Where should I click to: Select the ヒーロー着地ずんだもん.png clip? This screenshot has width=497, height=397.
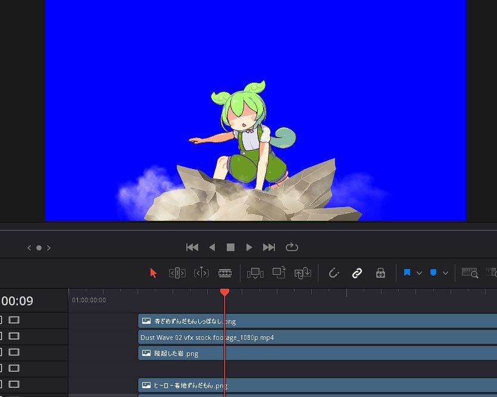[317, 385]
